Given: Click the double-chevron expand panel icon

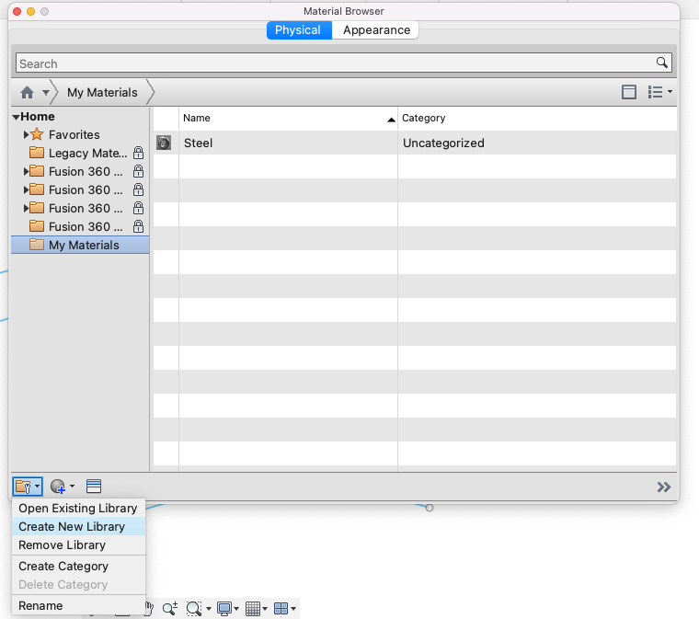Looking at the screenshot, I should pos(664,487).
